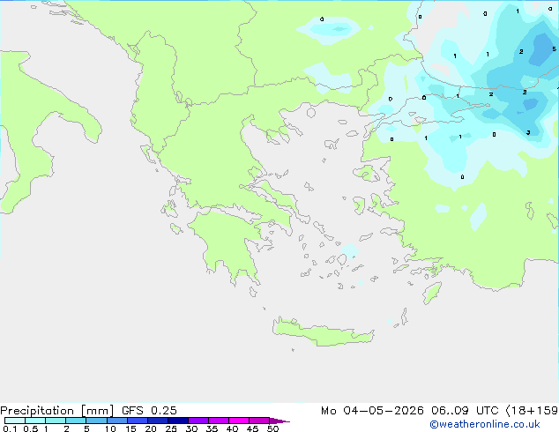Click the legend label '50'
Image resolution: width=559 pixels, height=432 pixels.
[272, 428]
